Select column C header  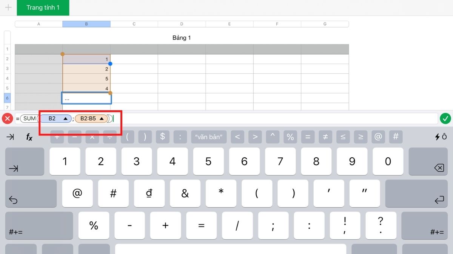[134, 24]
